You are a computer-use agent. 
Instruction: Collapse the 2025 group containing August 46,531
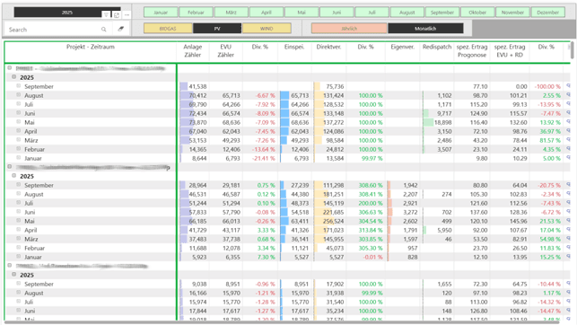[x=14, y=176]
